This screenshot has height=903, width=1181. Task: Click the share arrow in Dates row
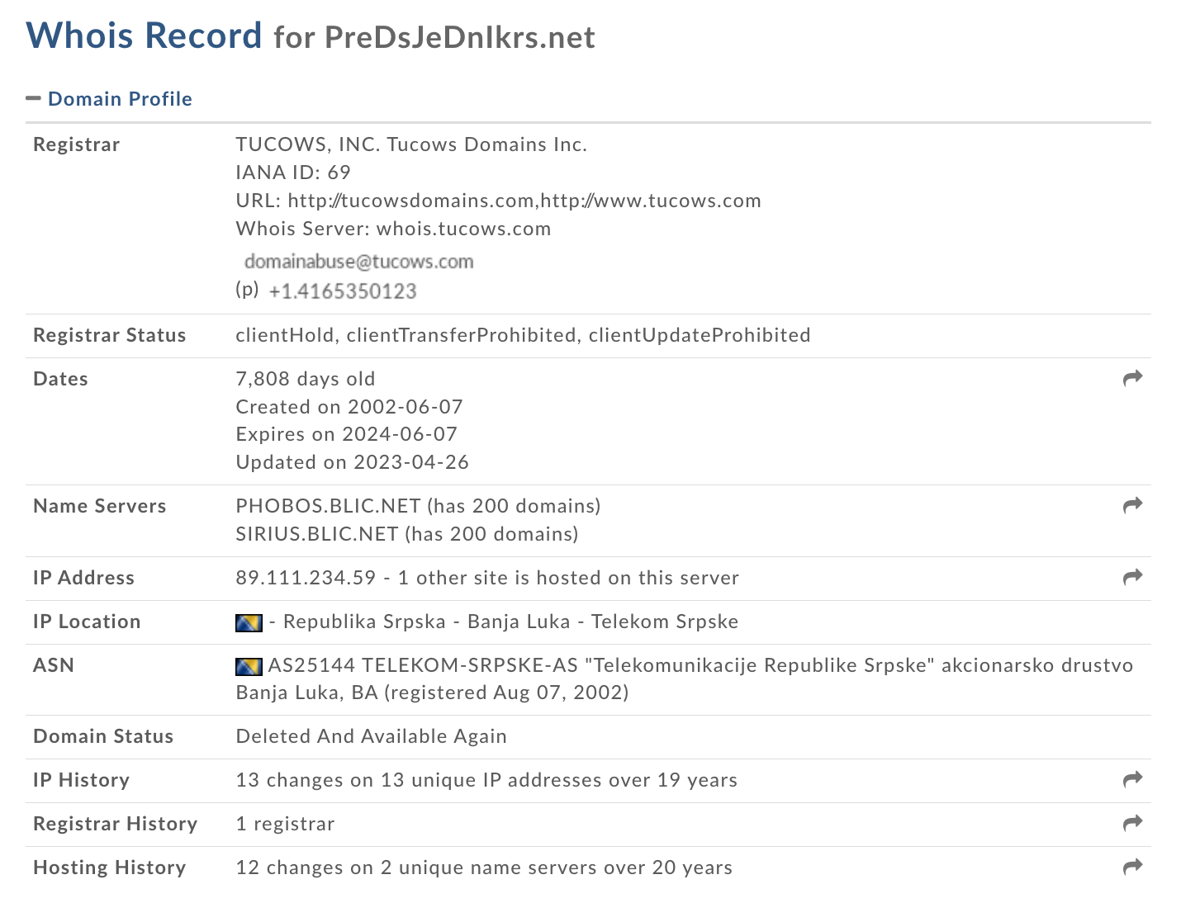pos(1132,378)
